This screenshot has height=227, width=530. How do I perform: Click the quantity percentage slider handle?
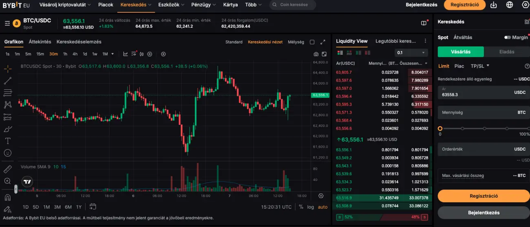pyautogui.click(x=440, y=128)
